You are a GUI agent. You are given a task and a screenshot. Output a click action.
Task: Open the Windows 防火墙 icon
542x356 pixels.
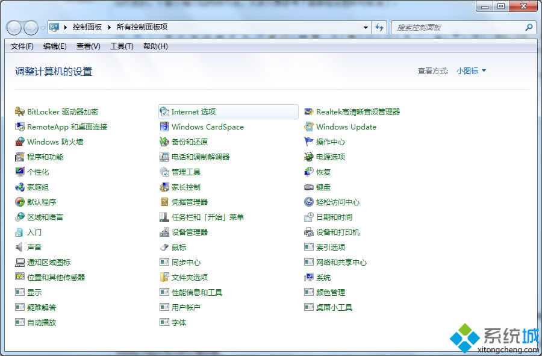[x=20, y=142]
